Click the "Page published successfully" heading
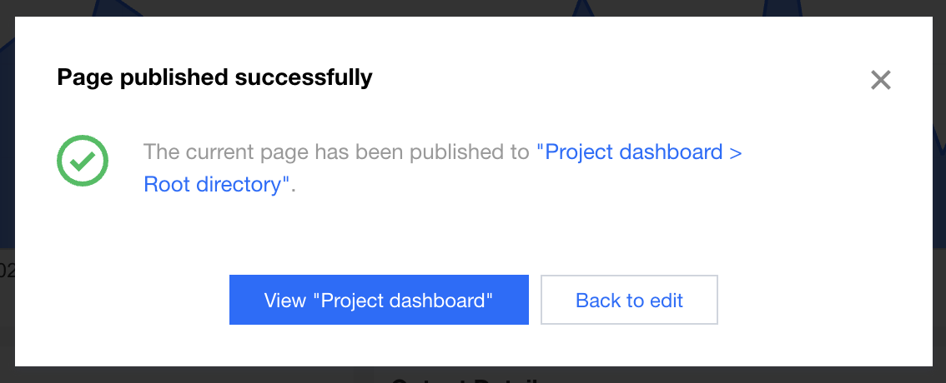Viewport: 946px width, 383px height. click(214, 78)
